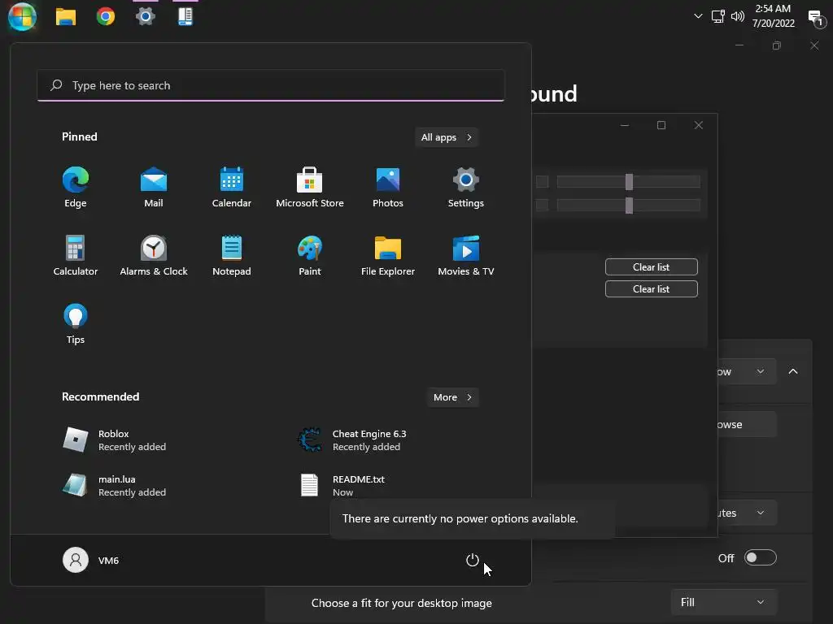Collapse the section with the up chevron
This screenshot has height=624, width=833.
tap(793, 371)
